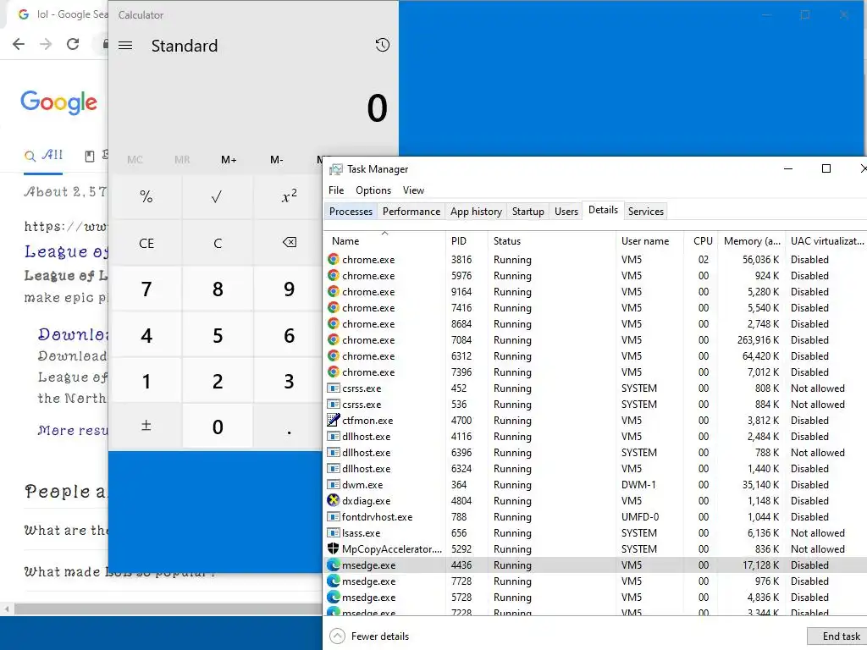Select dxdiag.exe process icon
The width and height of the screenshot is (867, 650).
coord(333,500)
